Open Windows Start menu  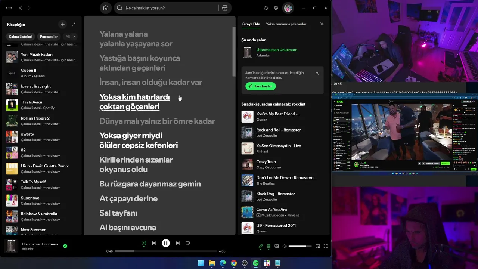point(201,263)
